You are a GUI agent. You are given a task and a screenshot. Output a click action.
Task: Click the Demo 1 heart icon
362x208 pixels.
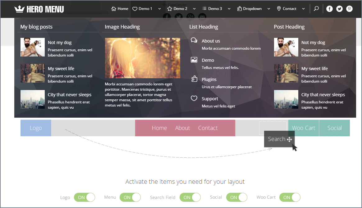[x=135, y=9]
